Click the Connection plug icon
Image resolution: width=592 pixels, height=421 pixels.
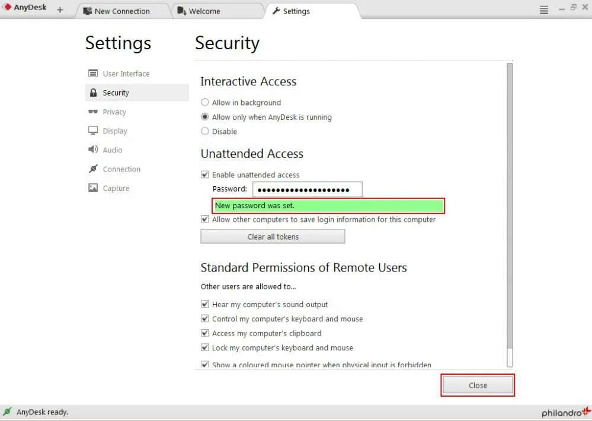[x=93, y=168]
